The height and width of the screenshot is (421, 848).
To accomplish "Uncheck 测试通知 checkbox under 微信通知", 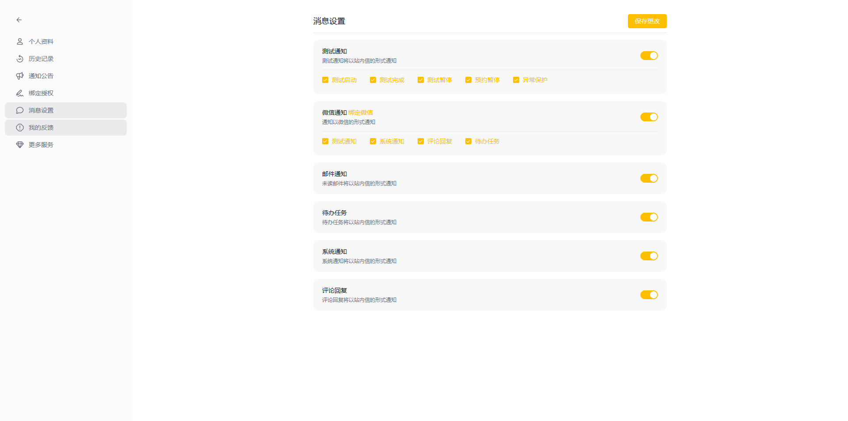I will (x=325, y=141).
